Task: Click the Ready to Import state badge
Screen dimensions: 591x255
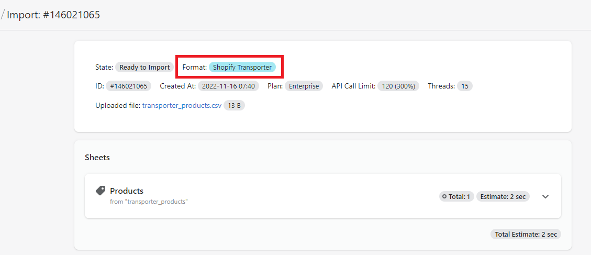Action: (x=144, y=67)
